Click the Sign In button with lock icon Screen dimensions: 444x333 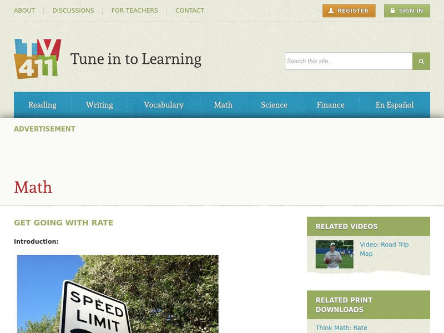point(407,11)
